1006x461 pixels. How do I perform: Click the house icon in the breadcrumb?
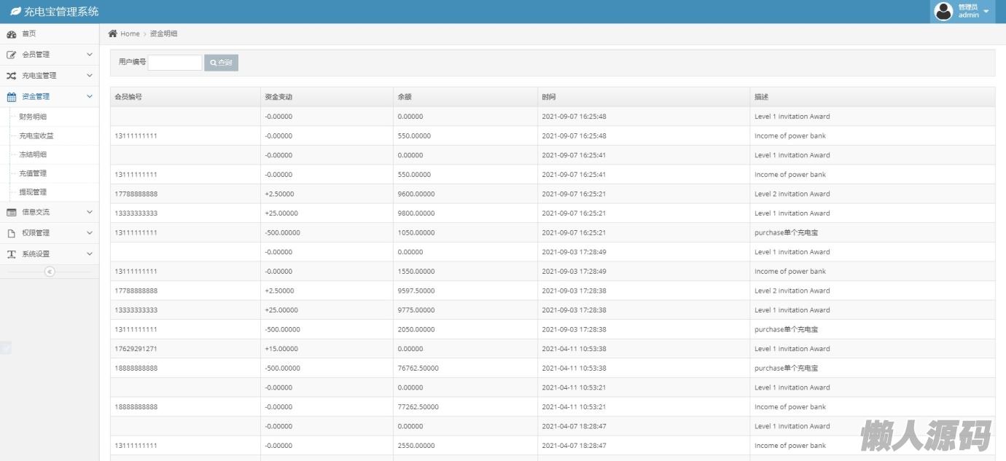[113, 34]
